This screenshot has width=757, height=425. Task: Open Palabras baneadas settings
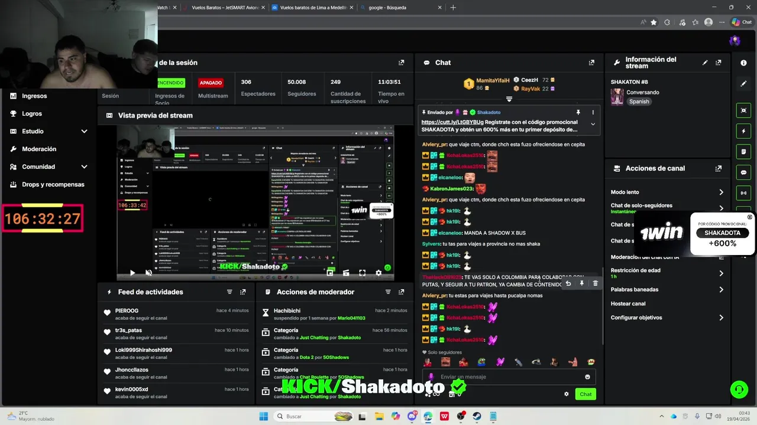[667, 290]
